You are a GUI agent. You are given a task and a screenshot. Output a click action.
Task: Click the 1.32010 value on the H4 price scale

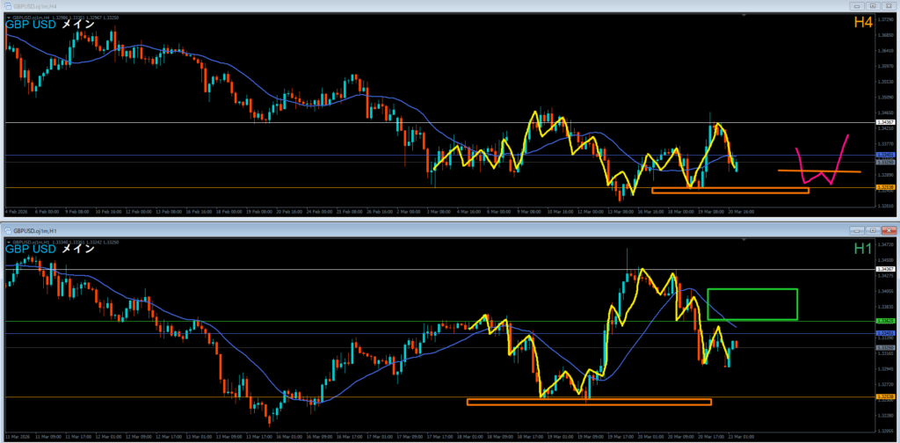[x=884, y=205]
